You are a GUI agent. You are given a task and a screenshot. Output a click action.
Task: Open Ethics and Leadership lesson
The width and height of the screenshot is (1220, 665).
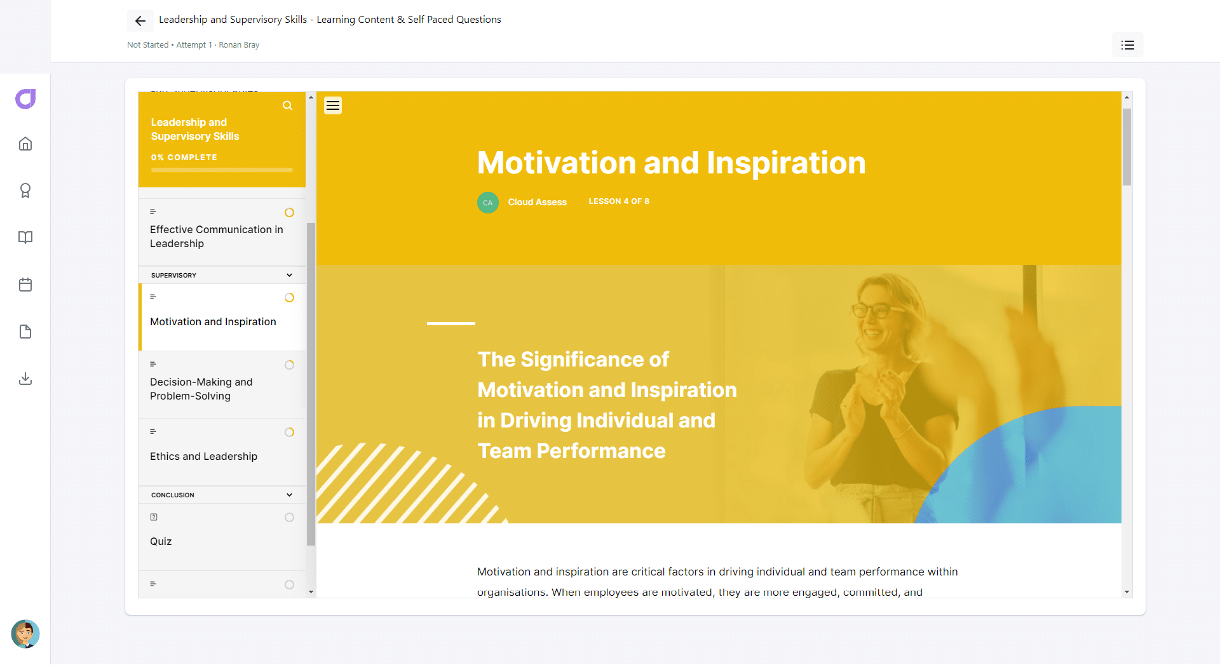click(x=222, y=452)
